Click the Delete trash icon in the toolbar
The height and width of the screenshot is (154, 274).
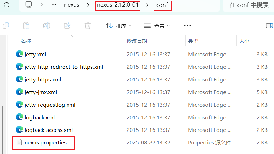pos(88,26)
